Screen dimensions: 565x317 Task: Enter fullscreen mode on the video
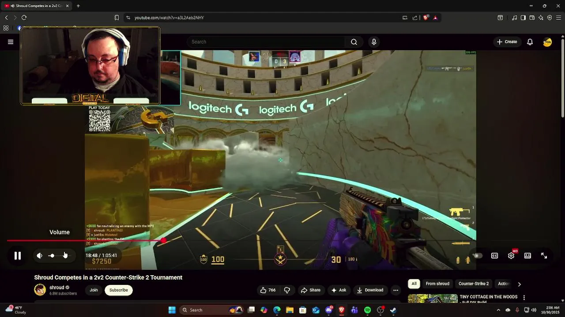(x=544, y=255)
